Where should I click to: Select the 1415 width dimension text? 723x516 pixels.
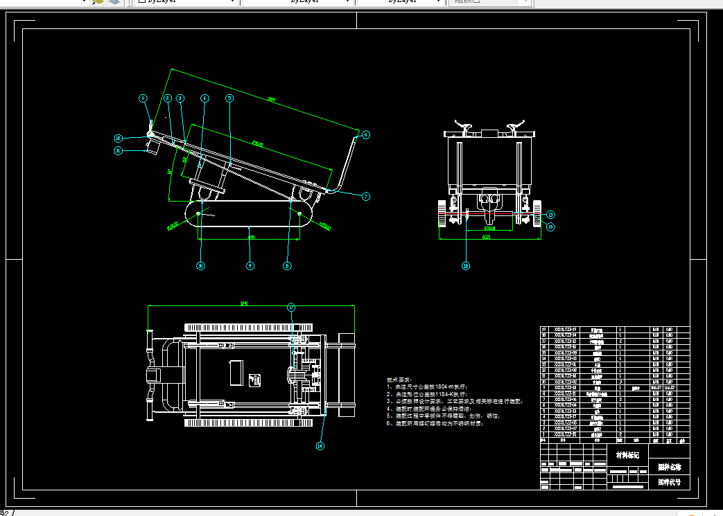(486, 238)
